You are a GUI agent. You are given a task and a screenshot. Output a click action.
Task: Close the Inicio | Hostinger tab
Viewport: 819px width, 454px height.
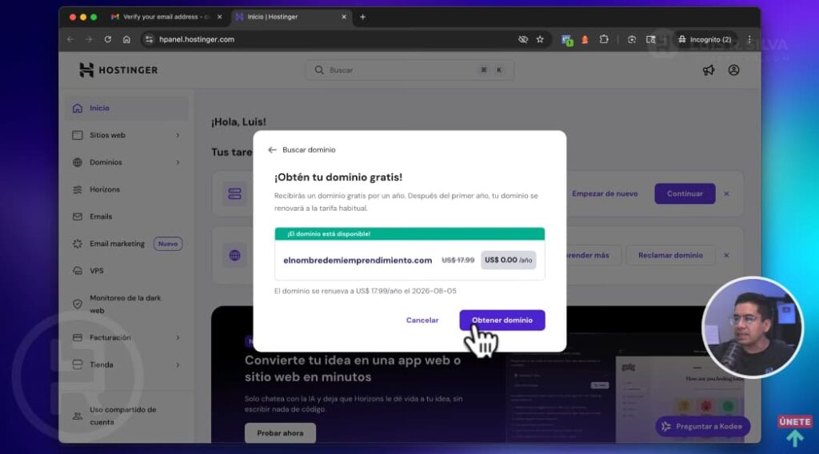tap(344, 17)
